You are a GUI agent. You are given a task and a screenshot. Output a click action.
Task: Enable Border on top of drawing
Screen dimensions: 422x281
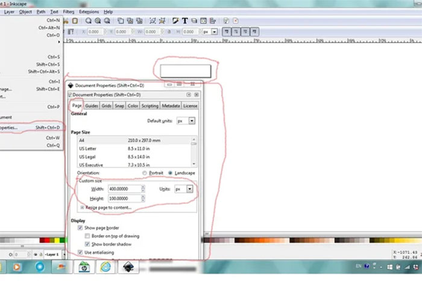coord(88,236)
